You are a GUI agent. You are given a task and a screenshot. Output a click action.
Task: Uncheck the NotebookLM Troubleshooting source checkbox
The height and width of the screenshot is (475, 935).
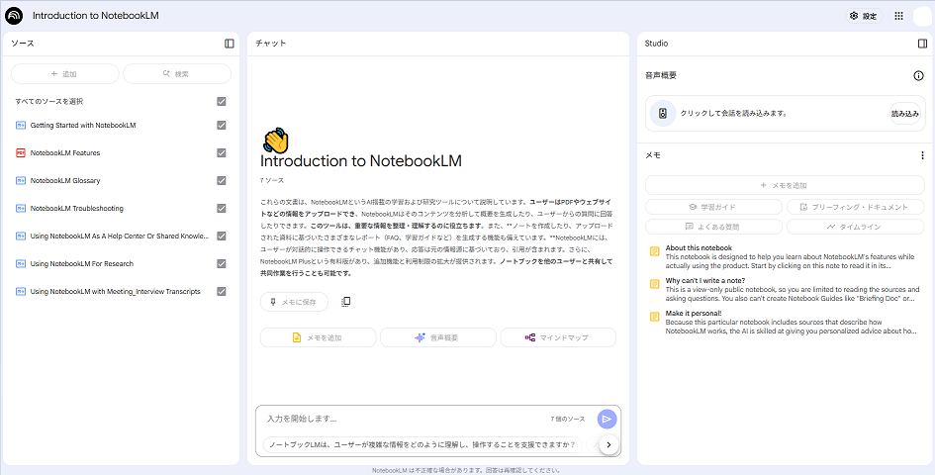tap(222, 208)
